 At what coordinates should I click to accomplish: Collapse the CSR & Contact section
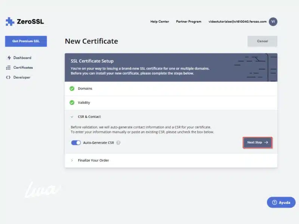(72, 116)
